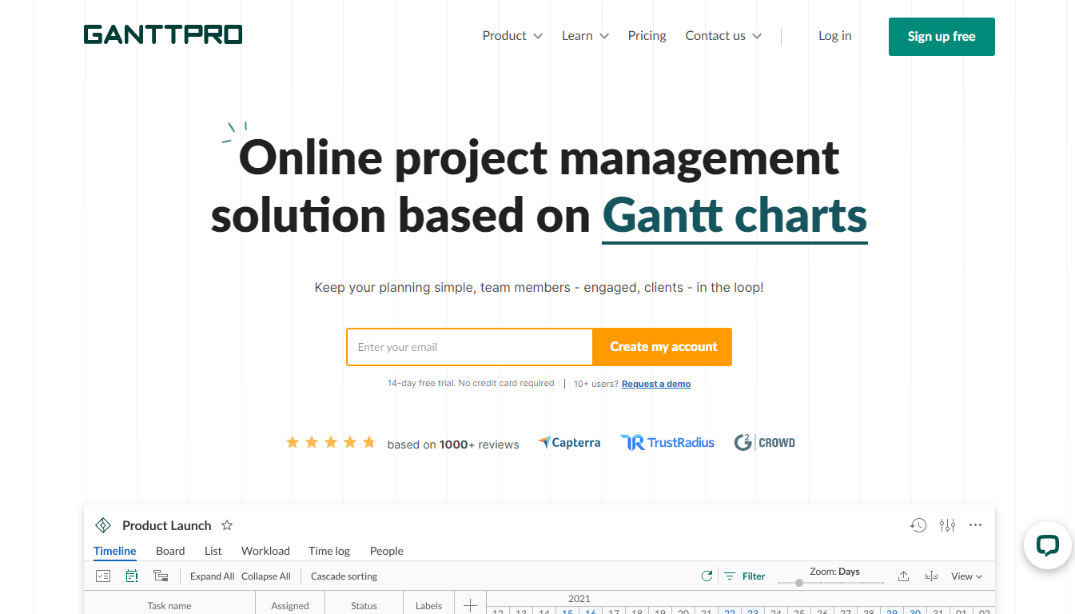The image size is (1075, 614).
Task: Switch to the Board tab
Action: click(x=170, y=551)
